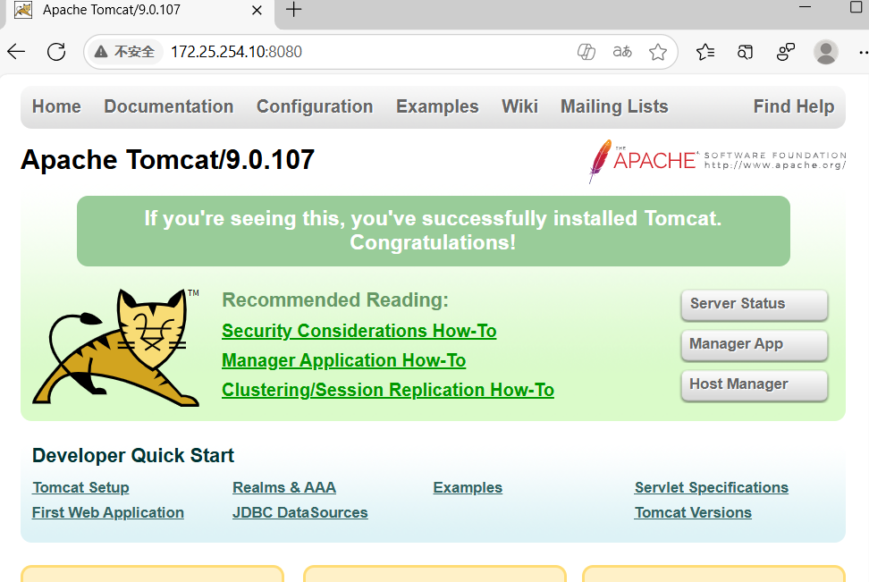Open Clustering/Session Replication How-To link
This screenshot has height=582, width=869.
388,390
